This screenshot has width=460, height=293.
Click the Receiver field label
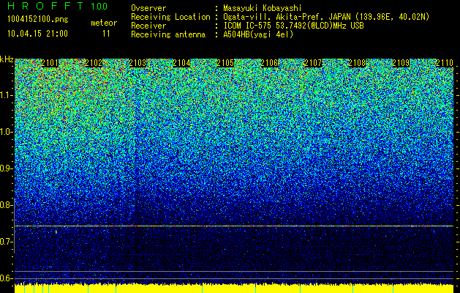(148, 26)
